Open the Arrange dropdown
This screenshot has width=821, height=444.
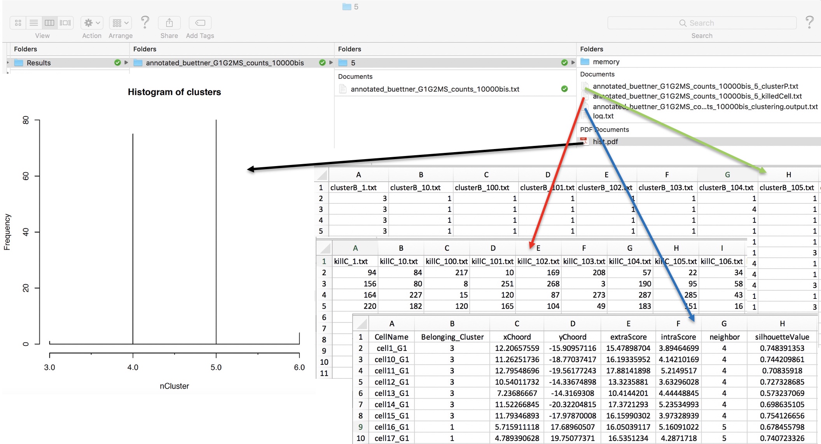(121, 23)
